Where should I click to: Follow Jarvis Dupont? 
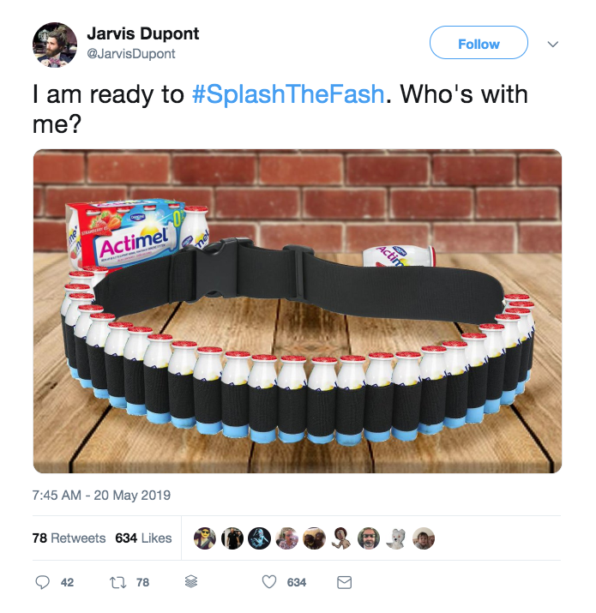click(479, 43)
